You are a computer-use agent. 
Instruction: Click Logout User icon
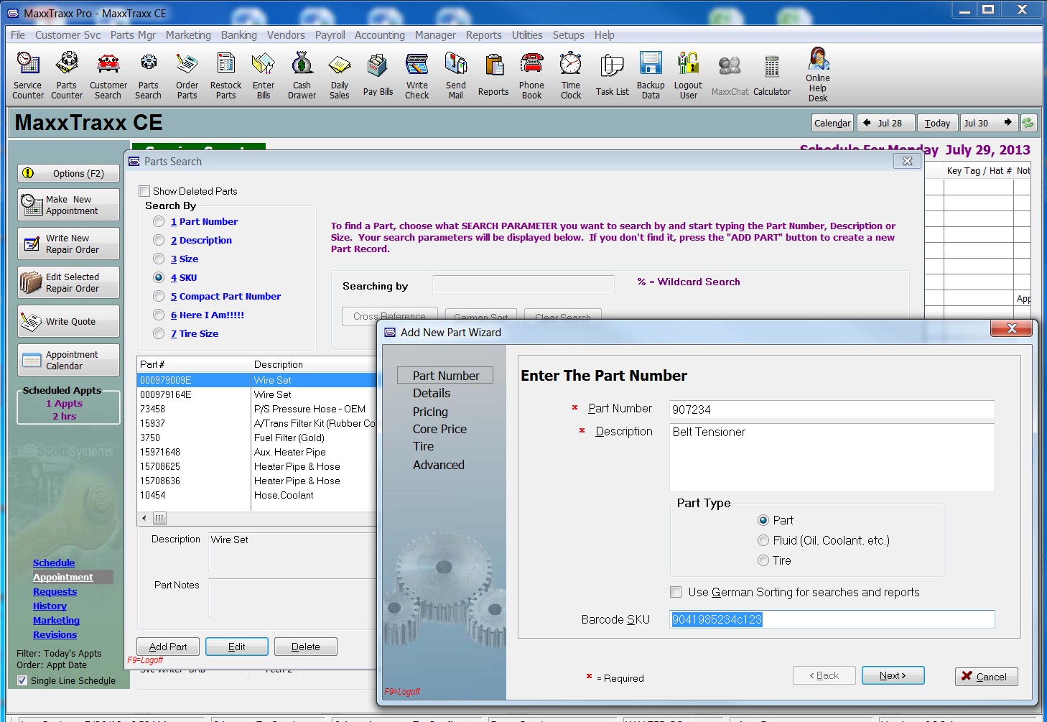(689, 75)
